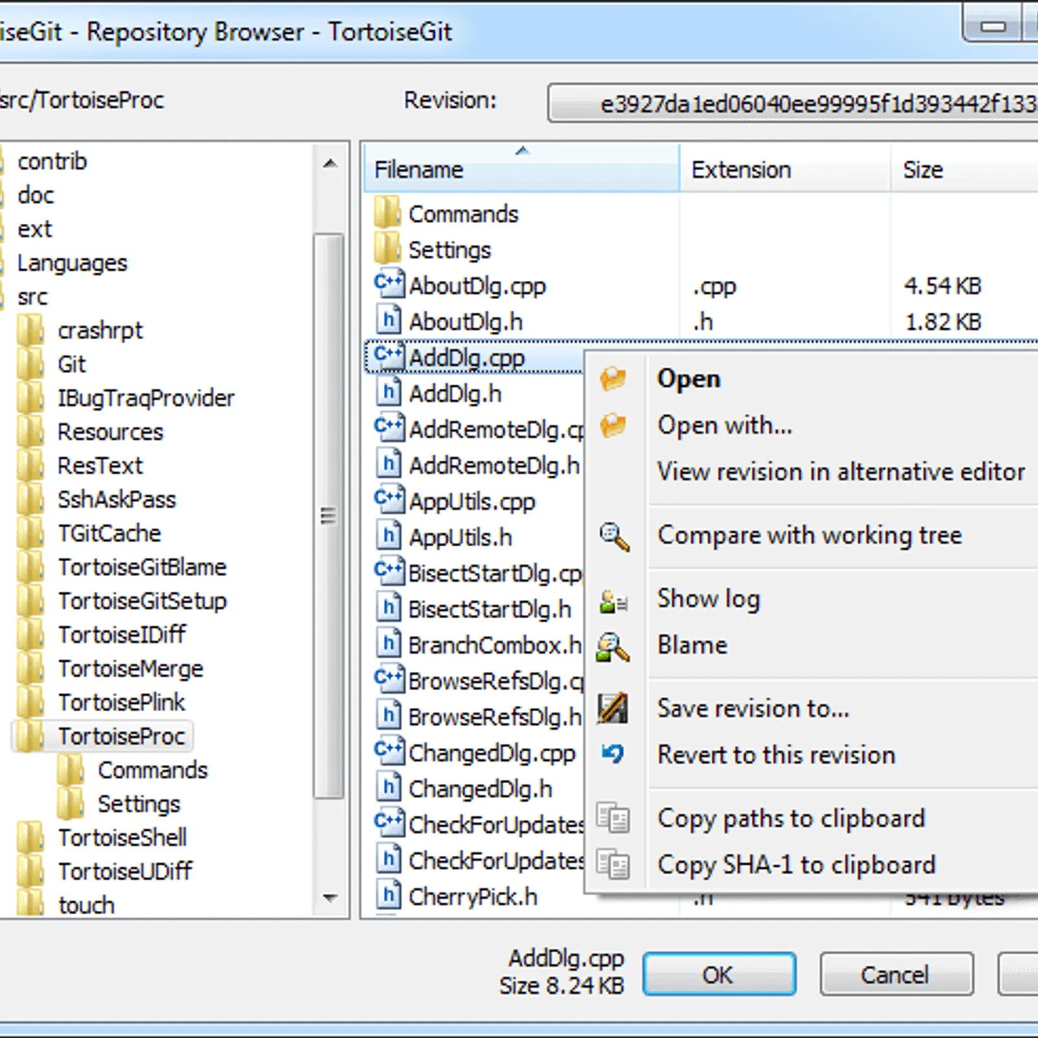Image resolution: width=1038 pixels, height=1038 pixels.
Task: Click the Compare with working tree magnifier icon
Action: point(614,537)
